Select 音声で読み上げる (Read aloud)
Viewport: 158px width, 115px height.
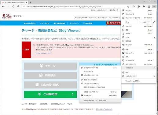[139, 64]
